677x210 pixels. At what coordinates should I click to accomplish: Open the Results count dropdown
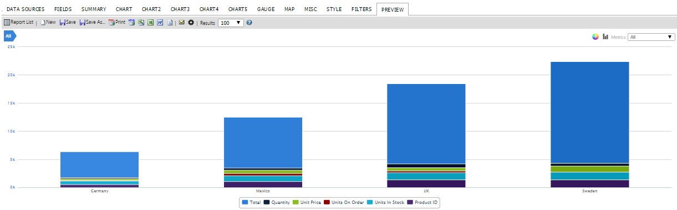231,23
